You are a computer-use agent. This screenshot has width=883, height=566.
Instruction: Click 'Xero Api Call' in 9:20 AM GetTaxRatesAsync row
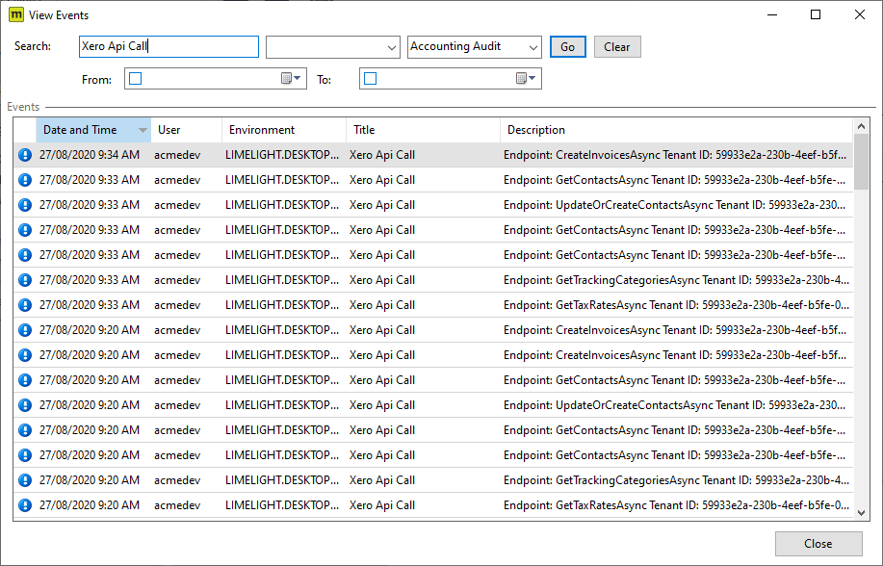pyautogui.click(x=382, y=505)
